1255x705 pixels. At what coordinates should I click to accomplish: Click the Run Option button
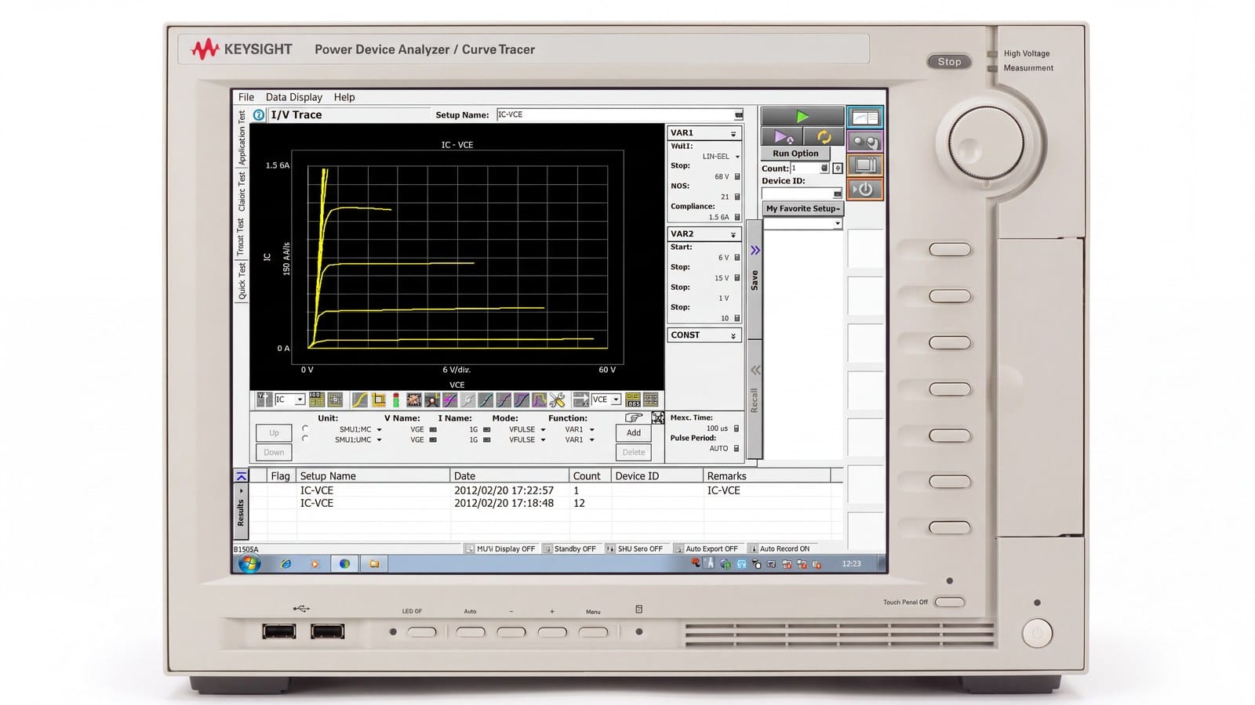[x=795, y=154]
